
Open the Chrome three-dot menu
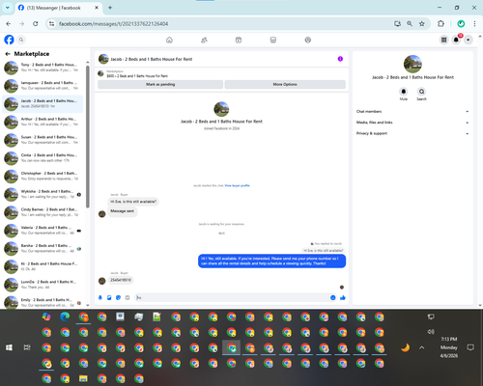point(474,23)
